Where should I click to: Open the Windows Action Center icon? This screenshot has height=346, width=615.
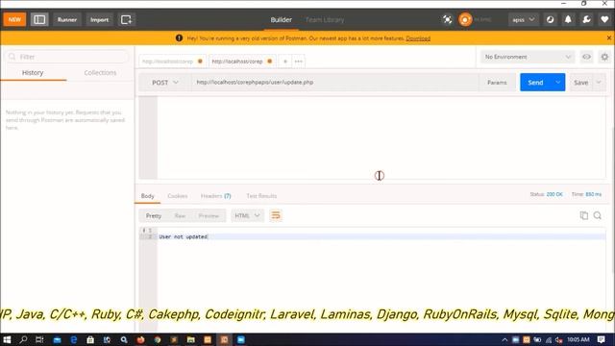[x=601, y=339]
